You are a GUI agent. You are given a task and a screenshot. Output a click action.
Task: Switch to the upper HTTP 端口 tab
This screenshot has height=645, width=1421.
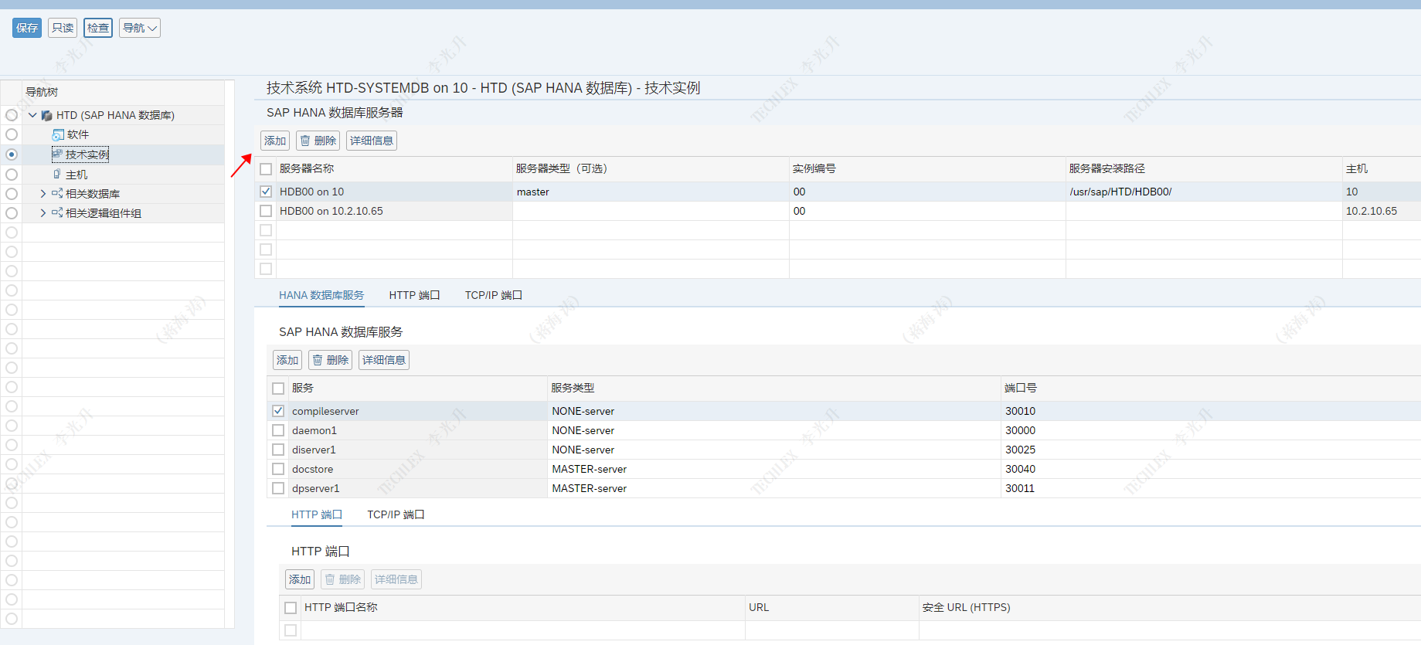coord(414,295)
